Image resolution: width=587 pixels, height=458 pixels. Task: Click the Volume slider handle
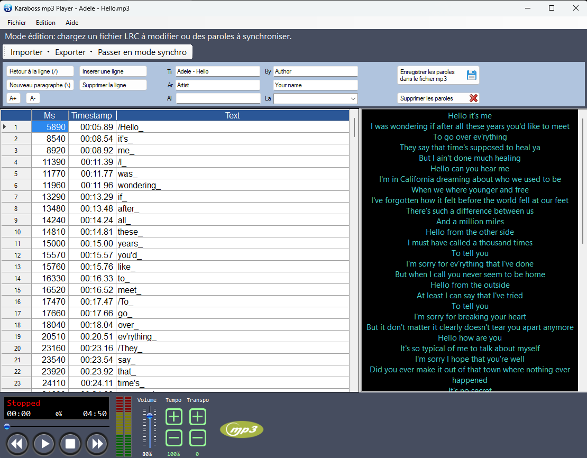pyautogui.click(x=150, y=417)
